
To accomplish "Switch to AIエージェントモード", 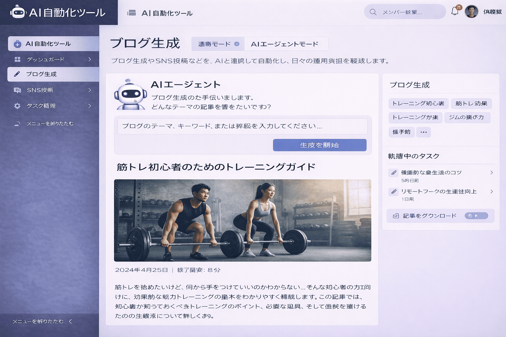I will click(x=285, y=44).
